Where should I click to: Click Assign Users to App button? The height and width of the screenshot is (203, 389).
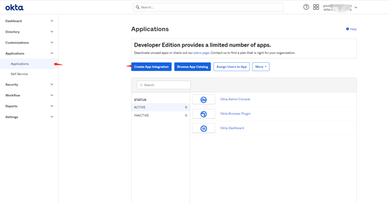pyautogui.click(x=231, y=66)
